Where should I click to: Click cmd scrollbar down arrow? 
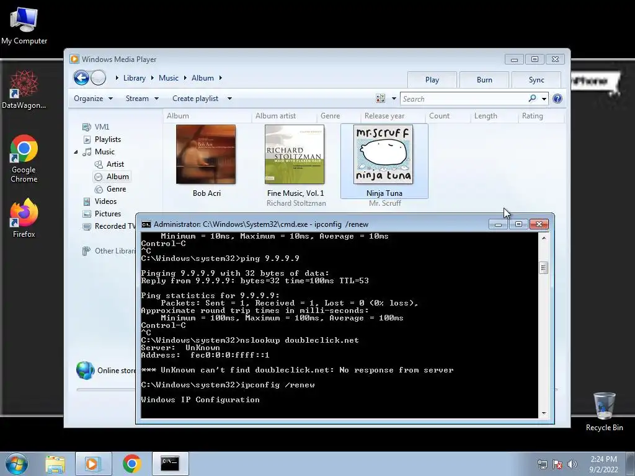(544, 413)
